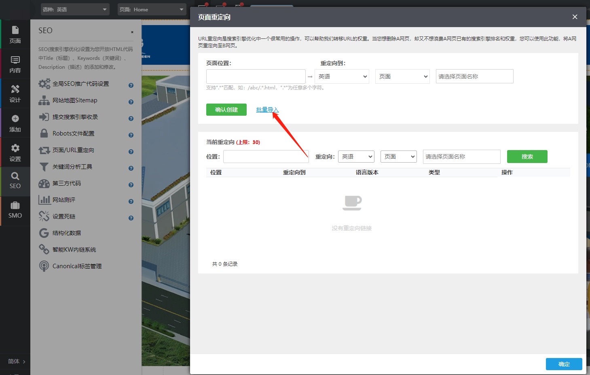Click the Robots file lock icon
The image size is (590, 375).
[44, 133]
